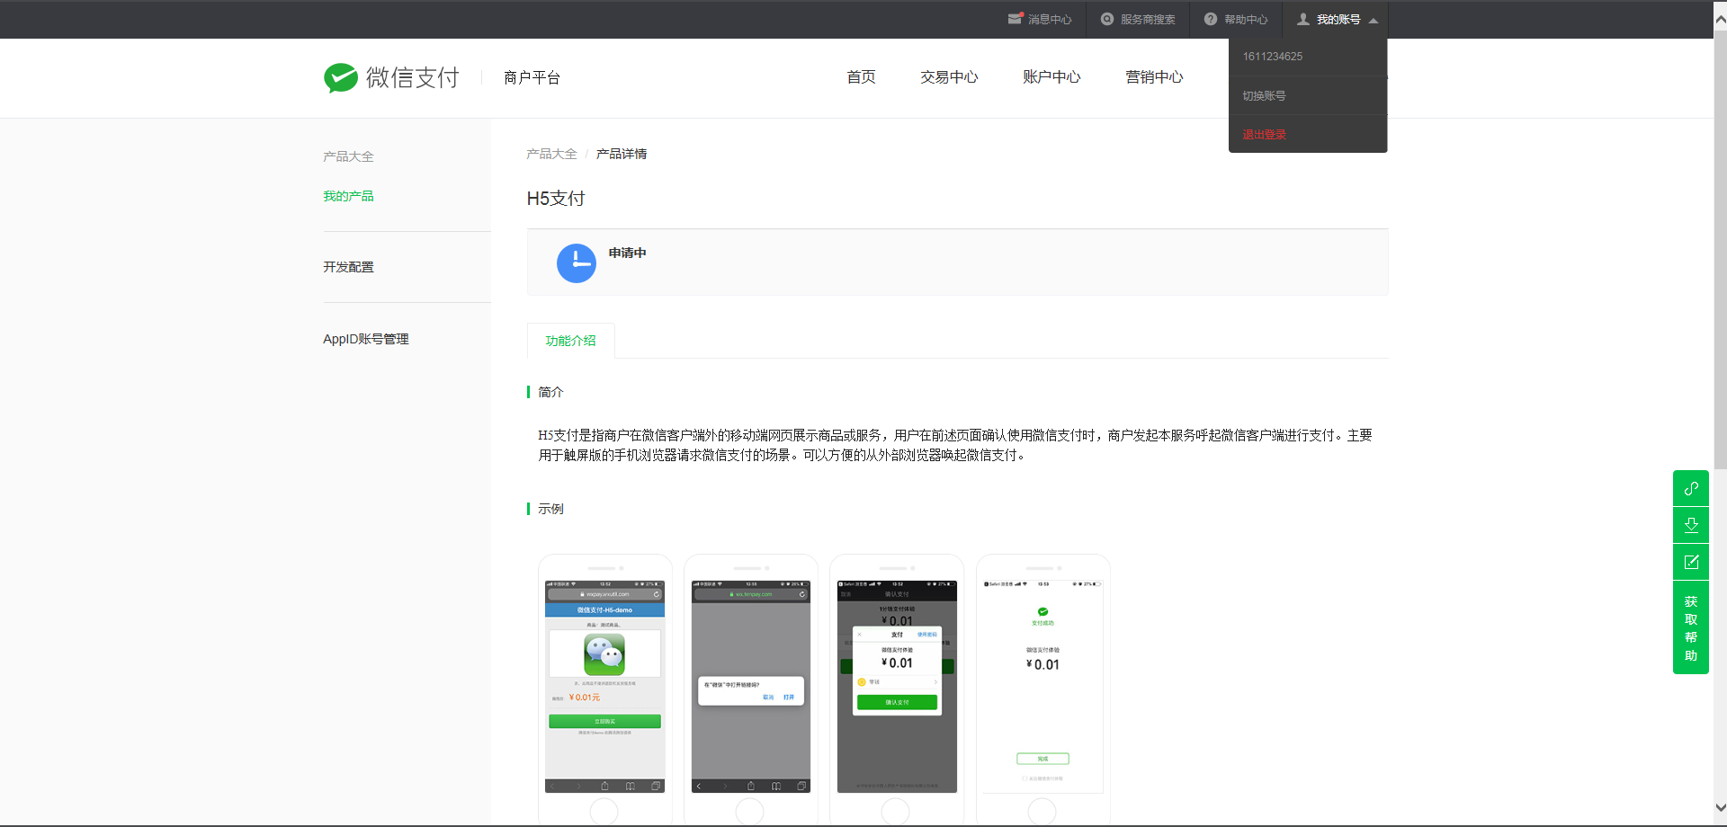Screen dimensions: 1727x827
Task: Click the service provider search icon
Action: pos(1107,19)
